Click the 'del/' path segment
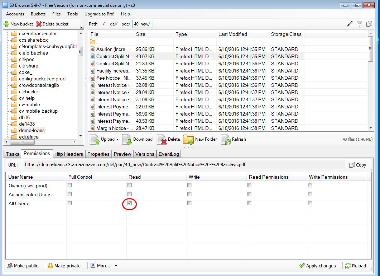 coord(114,24)
